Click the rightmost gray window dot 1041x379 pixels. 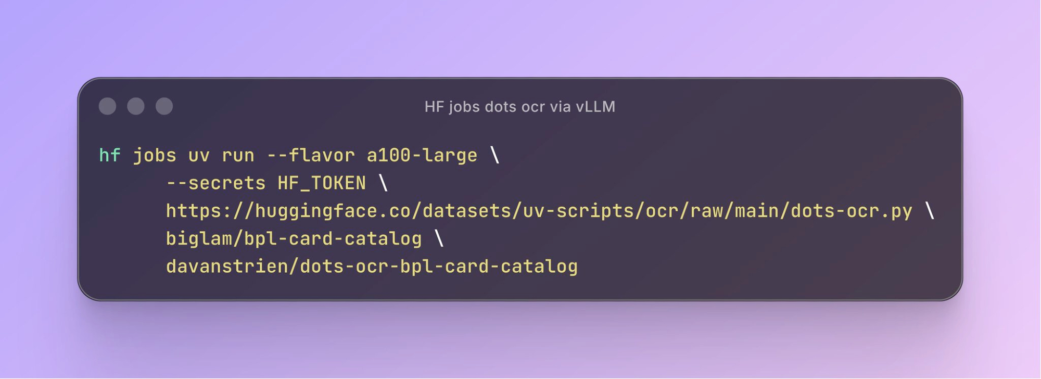(x=164, y=106)
